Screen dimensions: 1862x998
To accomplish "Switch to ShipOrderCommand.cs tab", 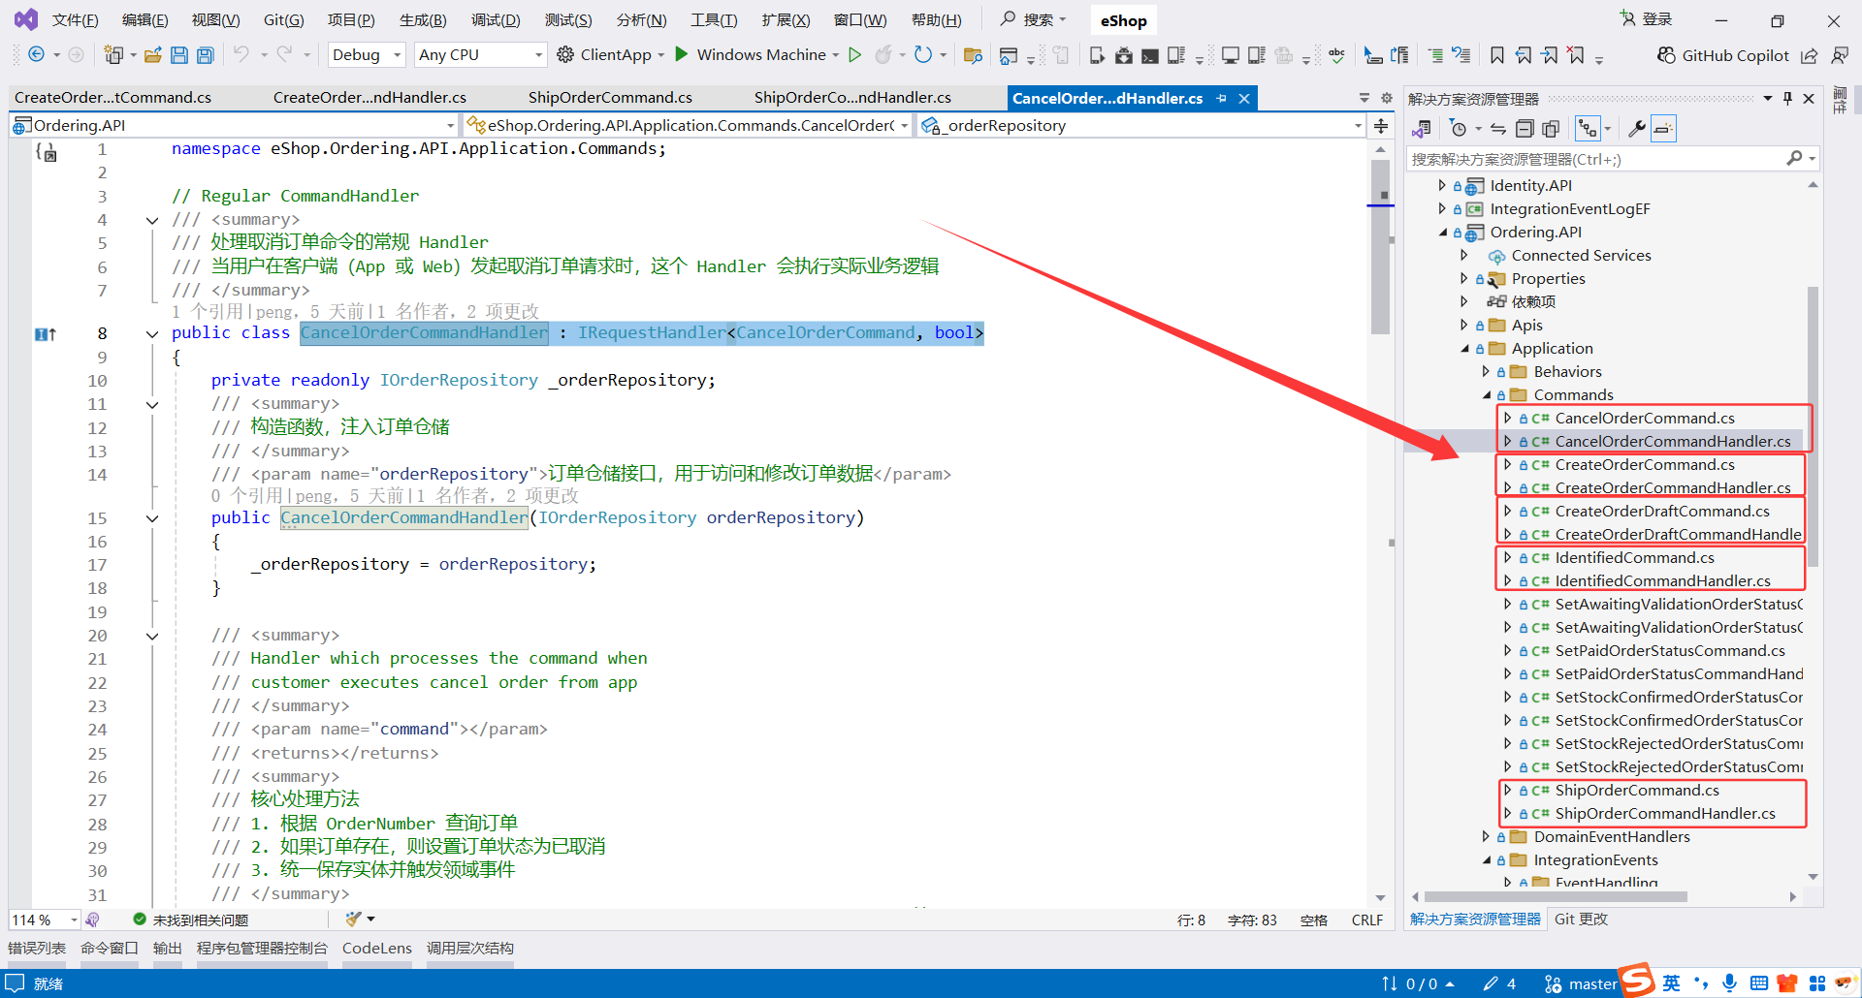I will [610, 98].
